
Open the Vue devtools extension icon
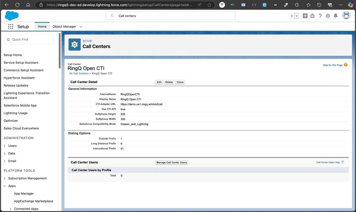tap(222, 5)
